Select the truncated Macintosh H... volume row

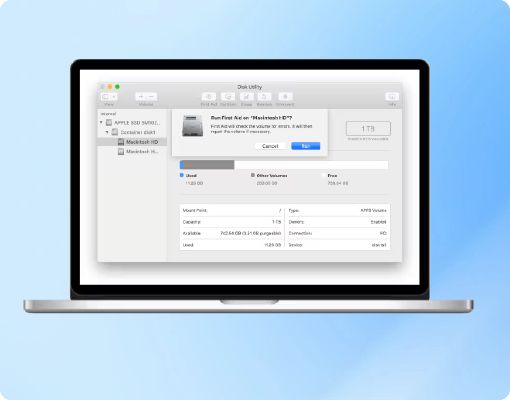point(132,152)
